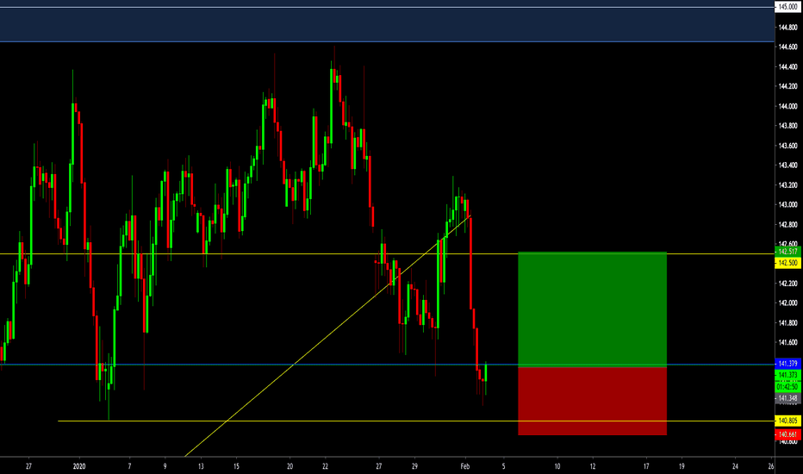Click the 141.800 price axis value
The width and height of the screenshot is (803, 474).
[787, 323]
